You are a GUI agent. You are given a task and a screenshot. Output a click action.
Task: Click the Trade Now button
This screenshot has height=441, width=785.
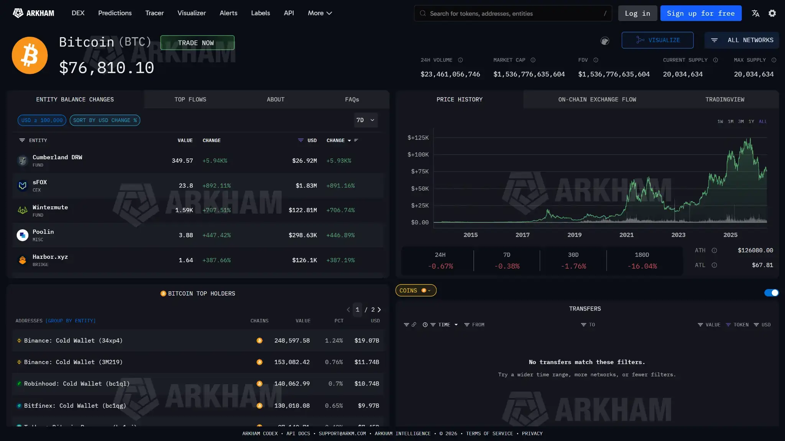(x=197, y=43)
